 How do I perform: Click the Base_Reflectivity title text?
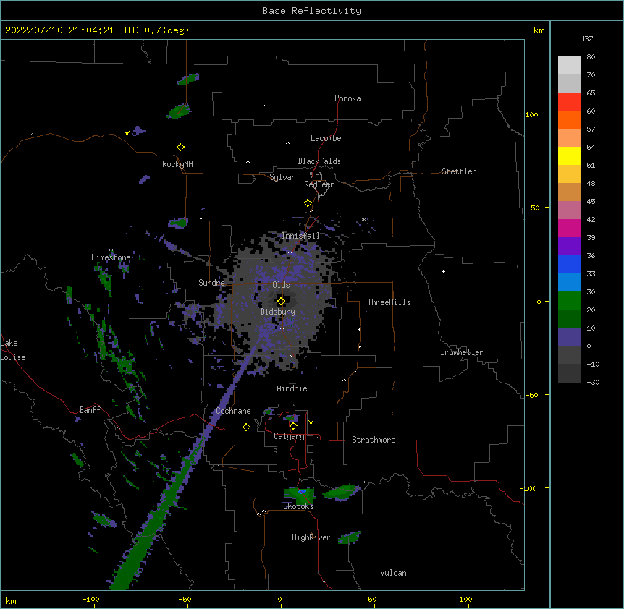click(x=312, y=11)
